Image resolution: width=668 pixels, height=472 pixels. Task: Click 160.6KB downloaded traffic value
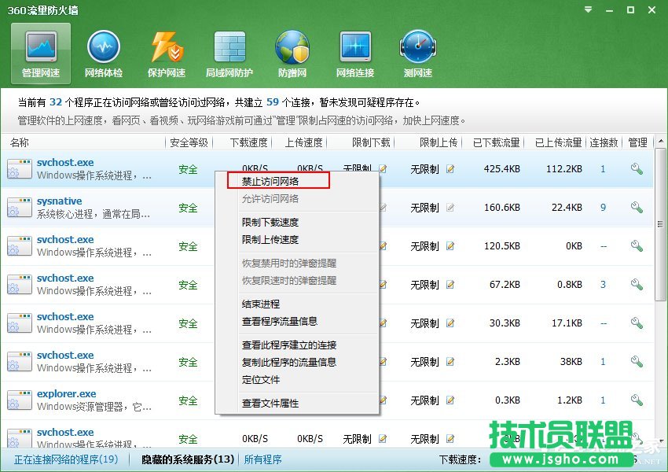click(x=502, y=208)
